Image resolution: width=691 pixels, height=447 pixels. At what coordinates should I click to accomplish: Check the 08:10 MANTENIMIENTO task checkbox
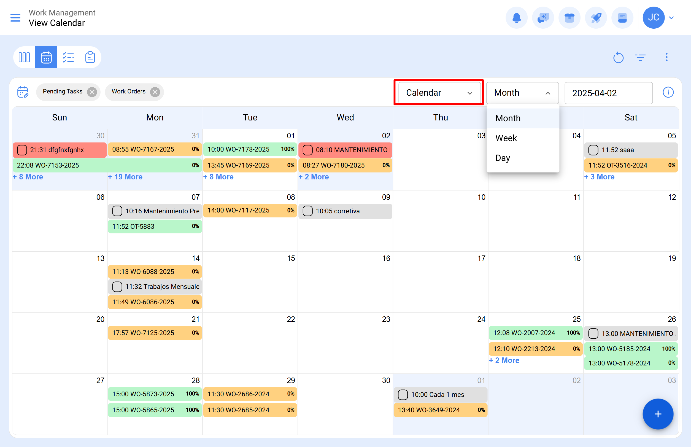pyautogui.click(x=308, y=150)
